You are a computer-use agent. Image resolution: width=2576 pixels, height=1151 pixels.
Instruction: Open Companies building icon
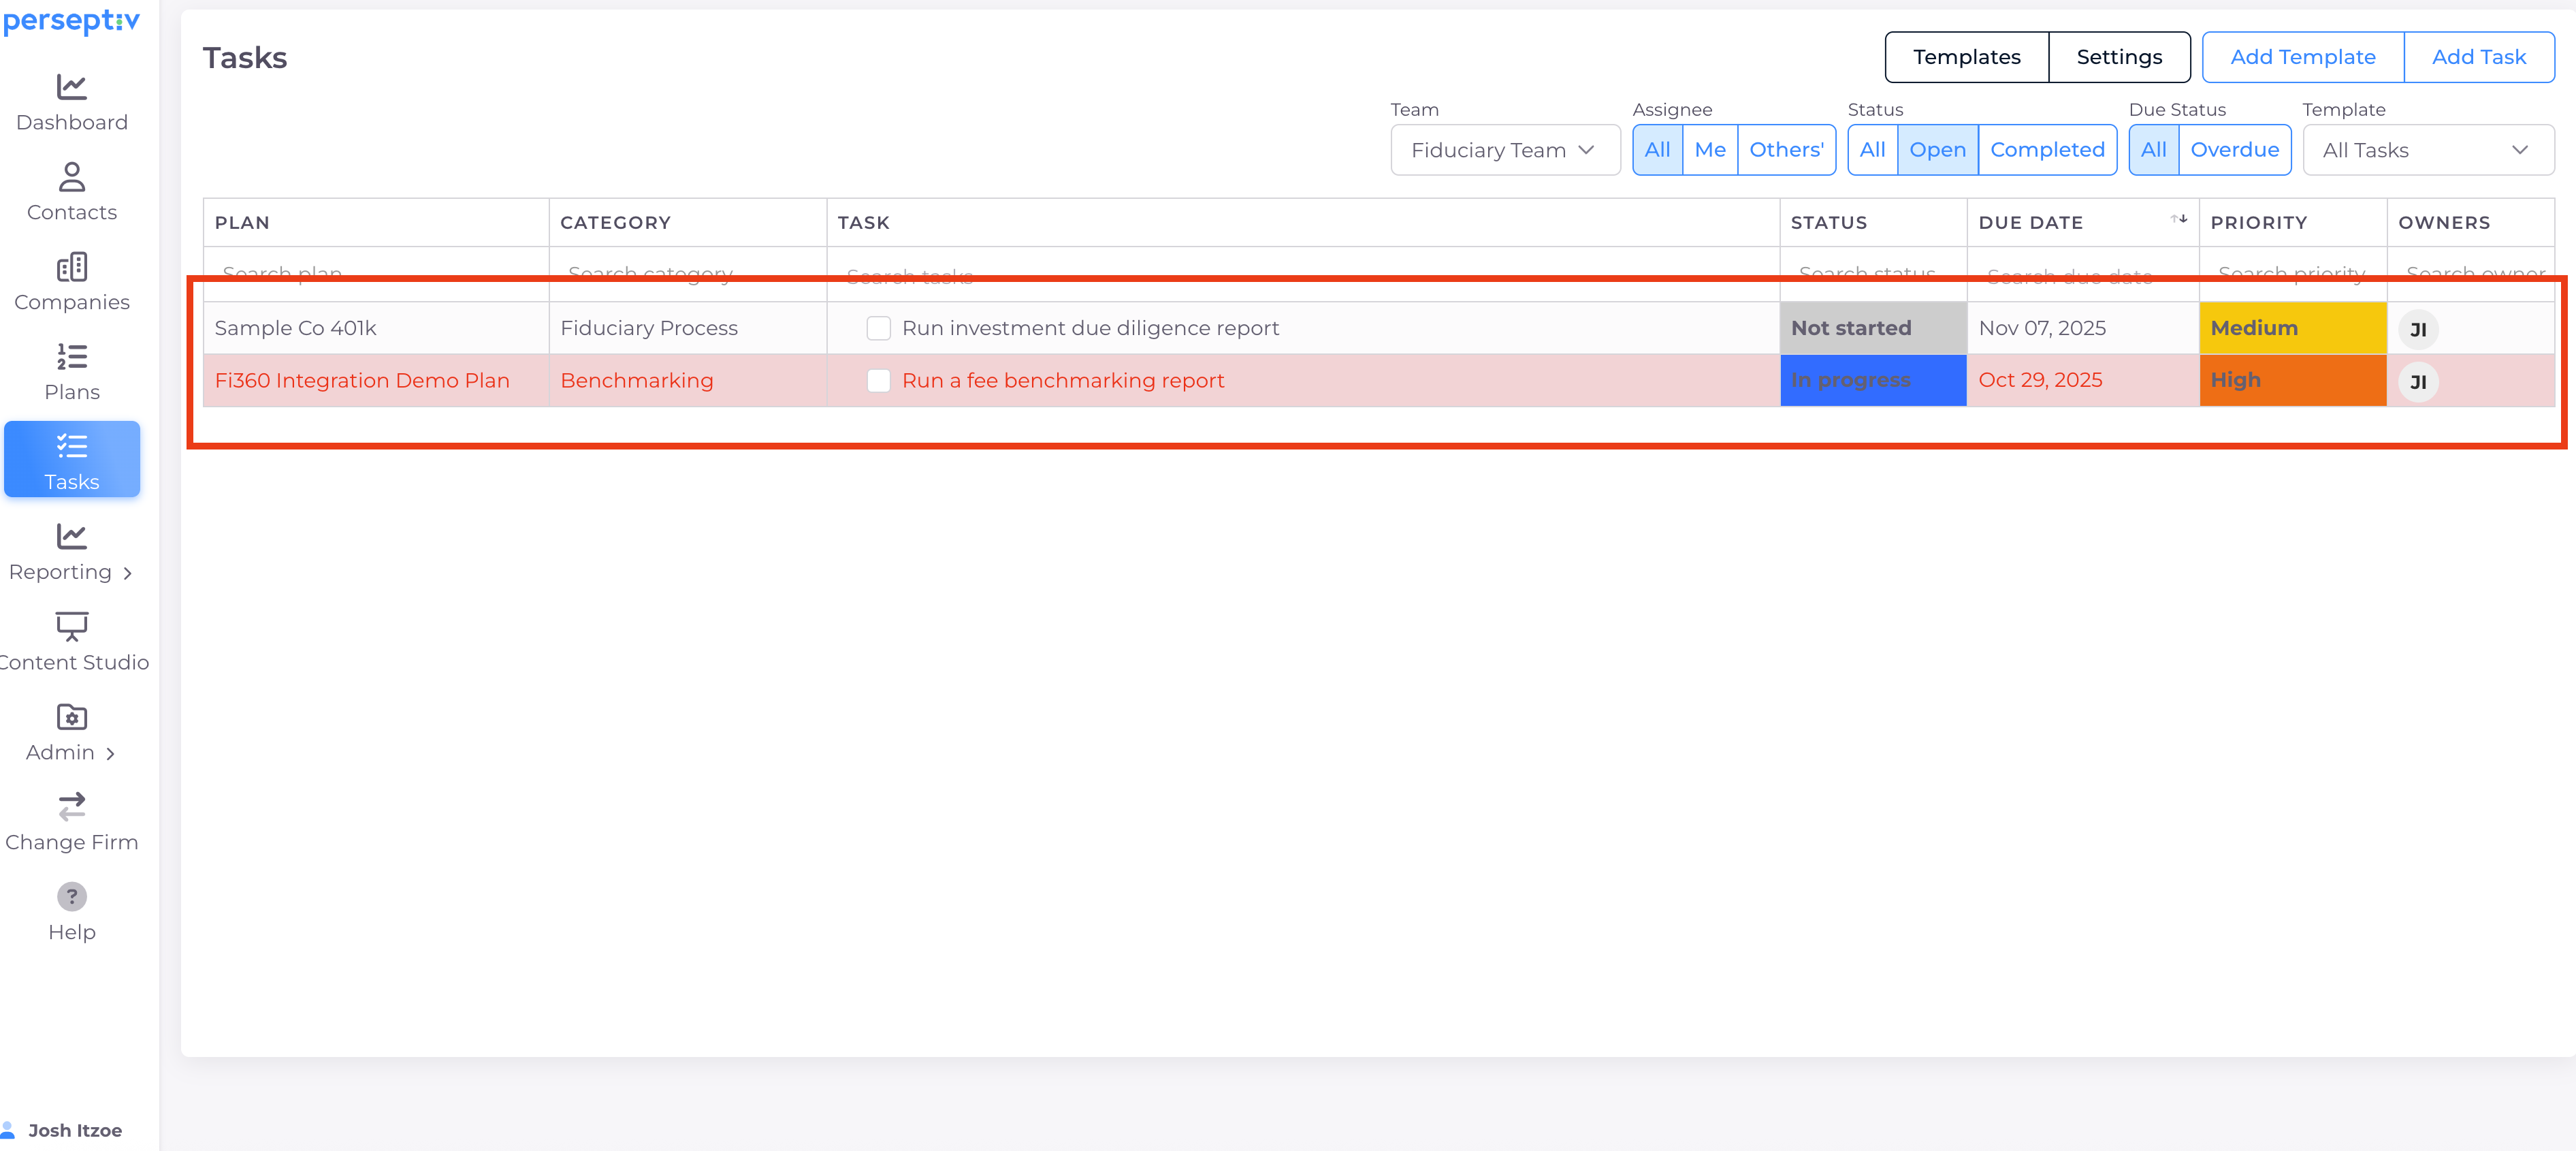pos(71,267)
